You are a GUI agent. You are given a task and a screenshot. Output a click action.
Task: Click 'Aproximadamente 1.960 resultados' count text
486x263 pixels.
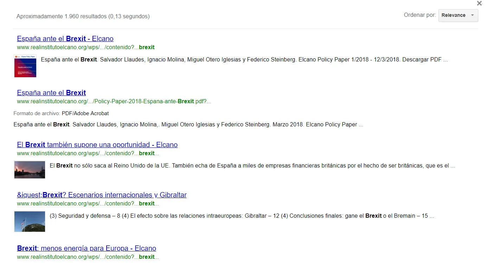coord(83,16)
